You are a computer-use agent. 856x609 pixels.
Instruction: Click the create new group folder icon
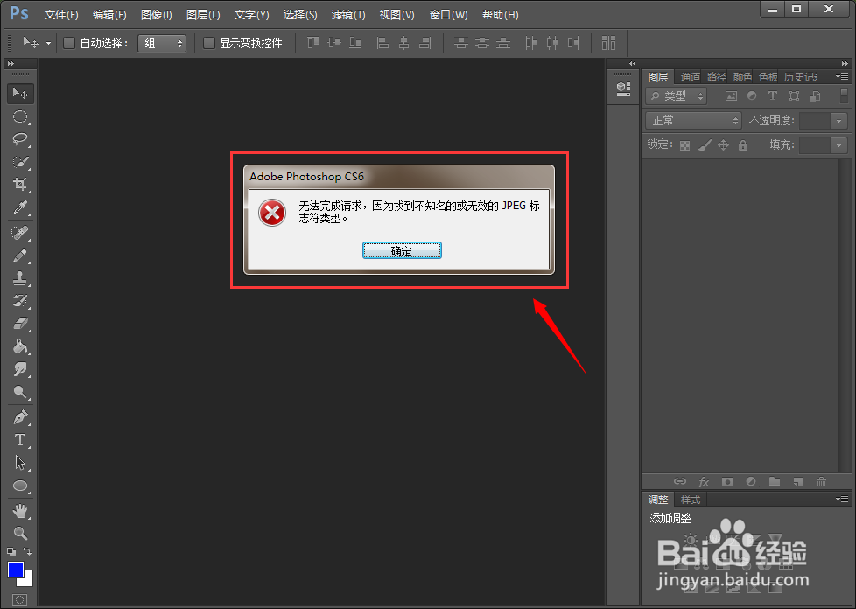[774, 482]
